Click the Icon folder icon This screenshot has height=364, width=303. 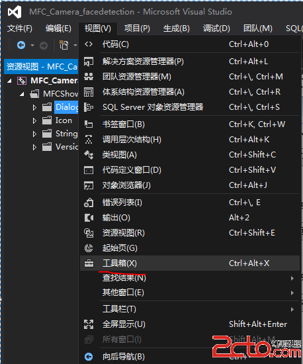pyautogui.click(x=47, y=120)
